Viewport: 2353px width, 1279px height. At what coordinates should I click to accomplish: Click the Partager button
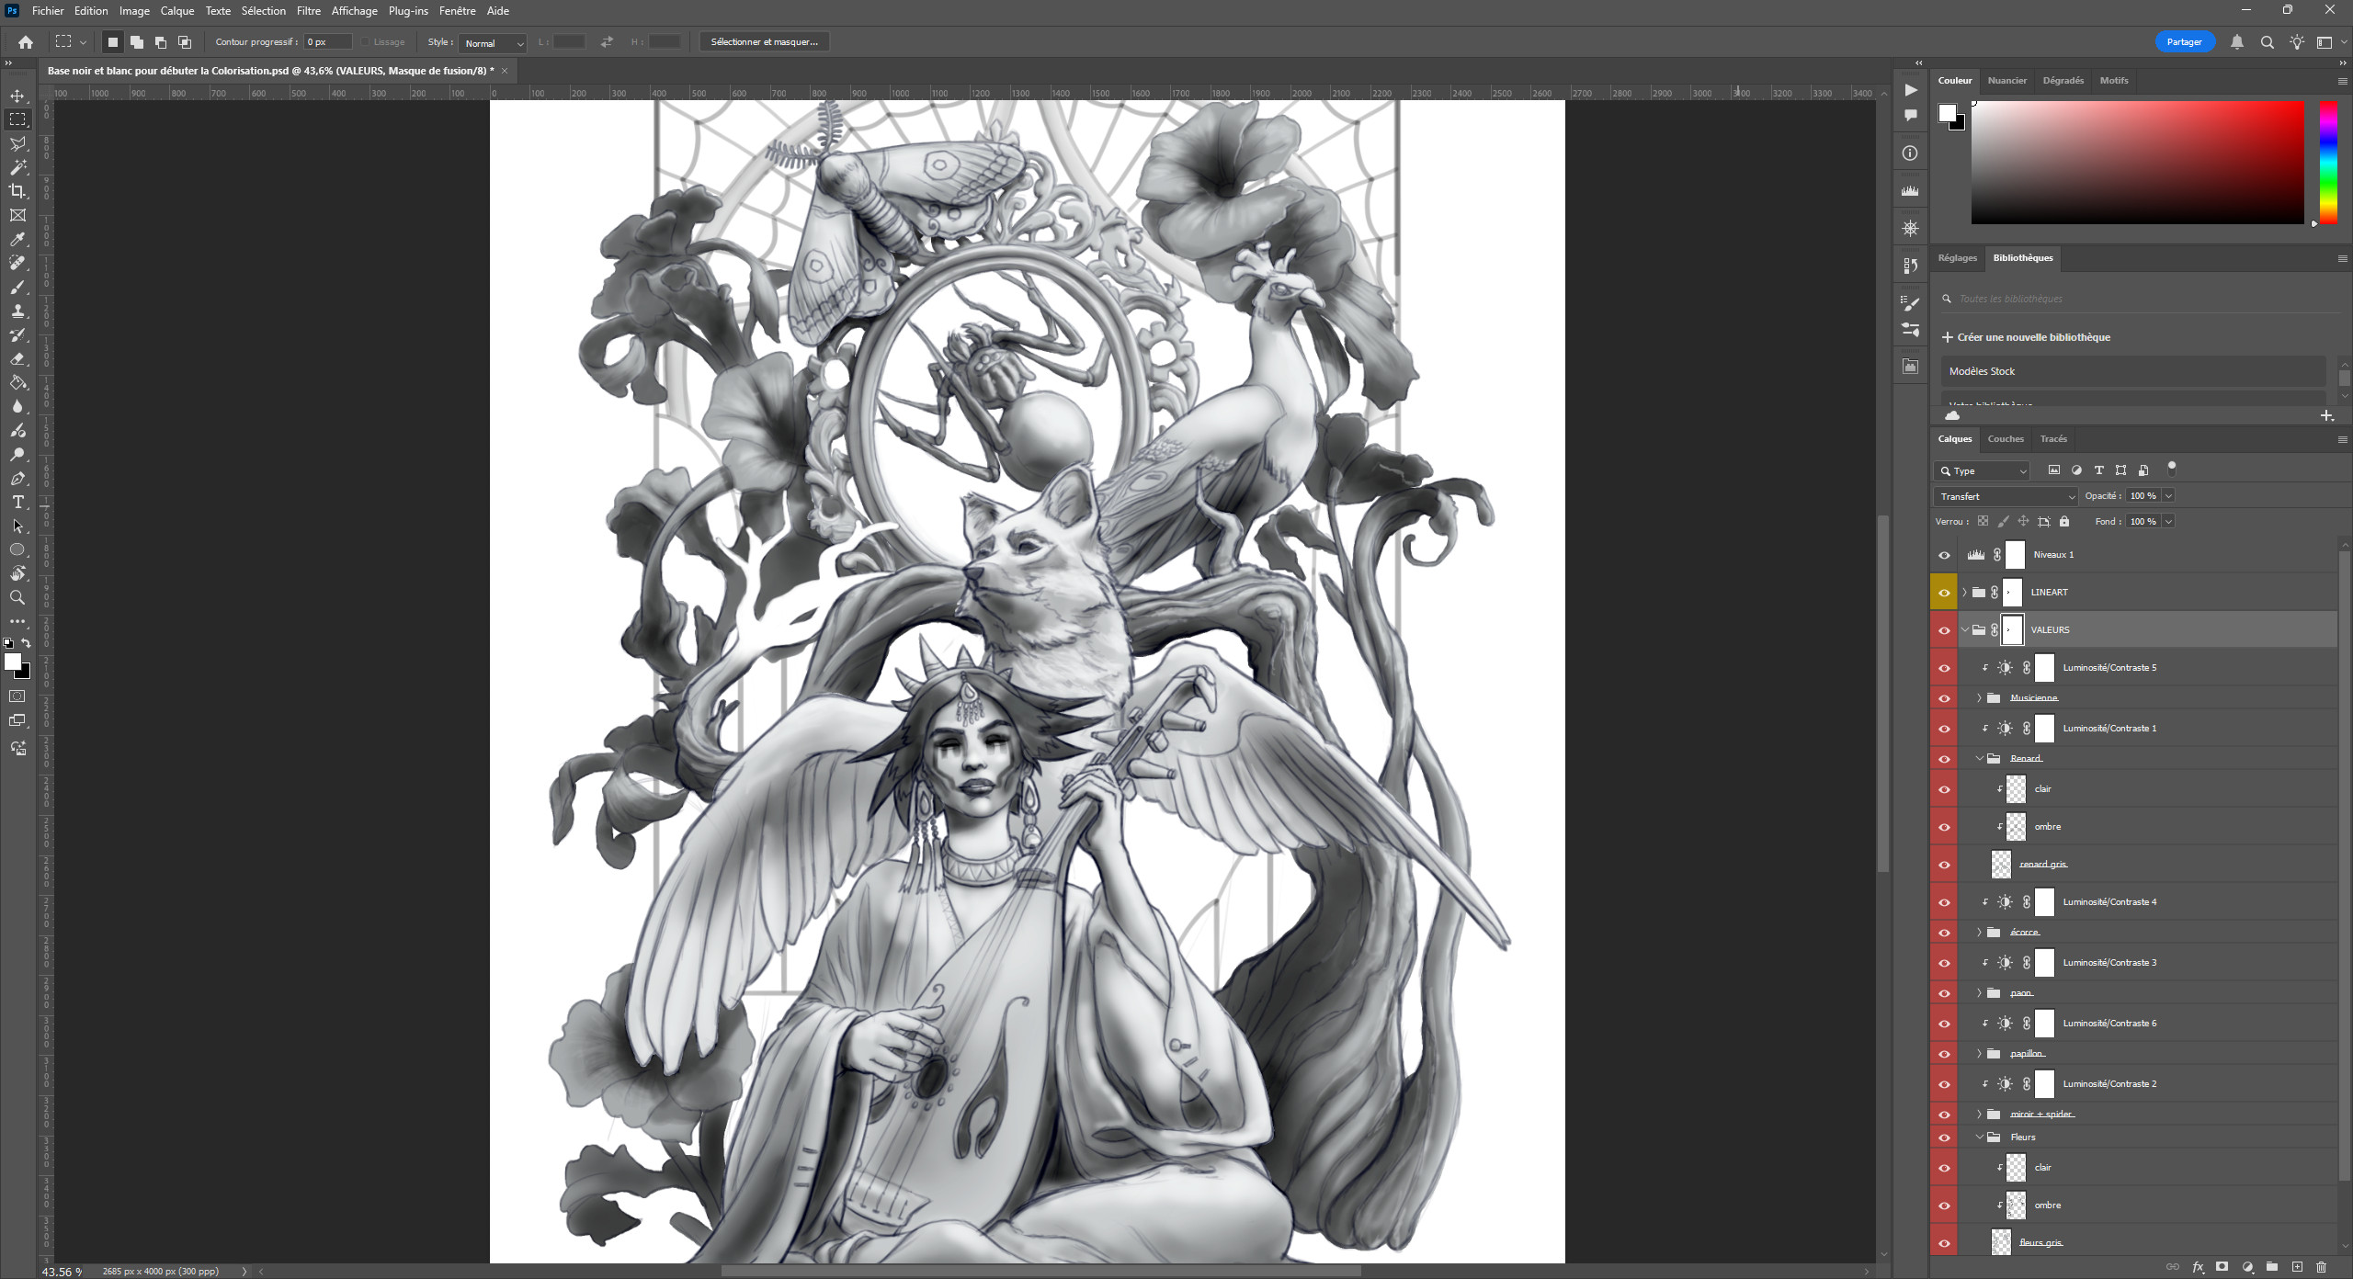coord(2183,42)
